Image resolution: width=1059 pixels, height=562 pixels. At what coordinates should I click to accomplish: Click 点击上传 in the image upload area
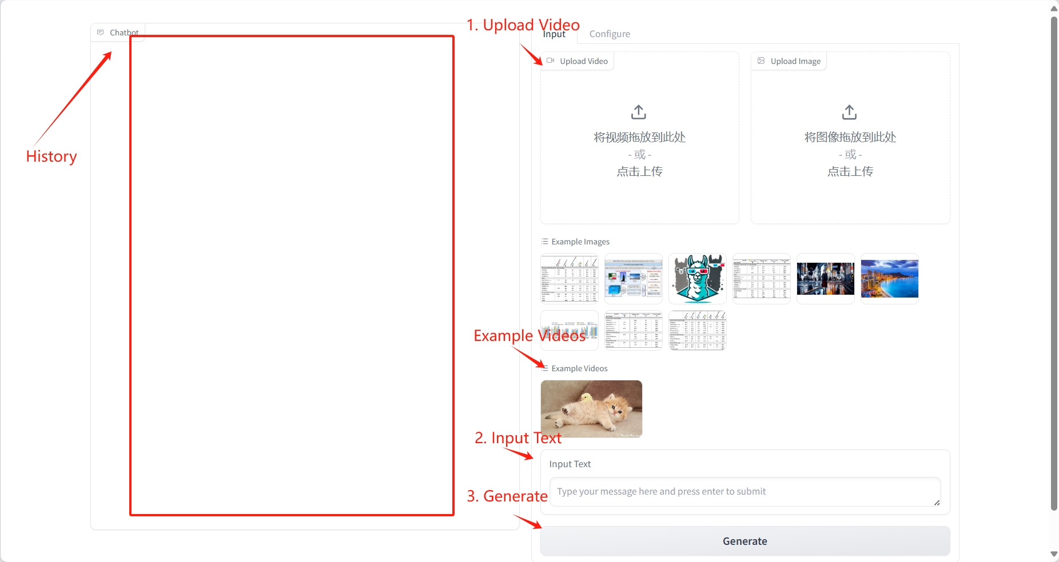[x=850, y=171]
